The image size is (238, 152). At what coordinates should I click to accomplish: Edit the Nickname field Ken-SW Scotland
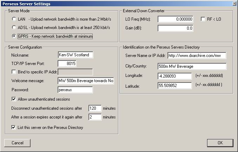(75, 55)
